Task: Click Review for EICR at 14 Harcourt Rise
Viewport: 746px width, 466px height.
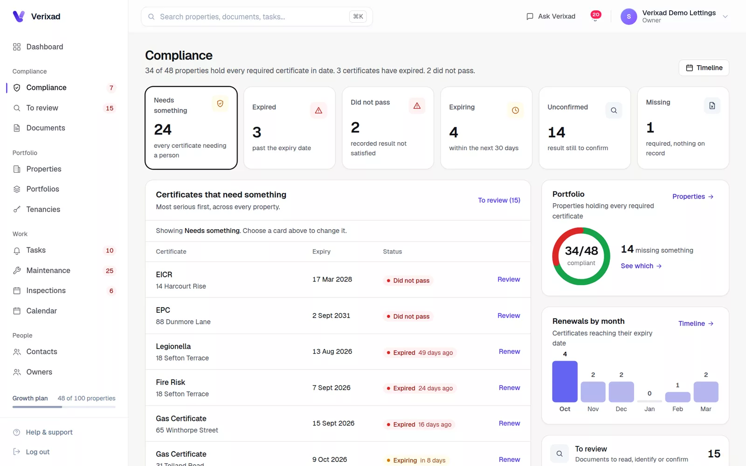Action: (509, 280)
